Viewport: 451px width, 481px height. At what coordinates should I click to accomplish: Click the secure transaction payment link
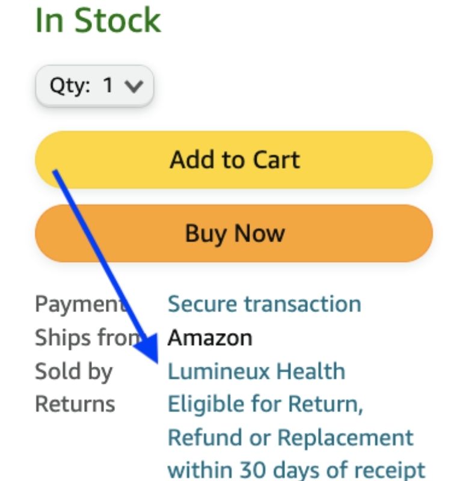pyautogui.click(x=265, y=304)
